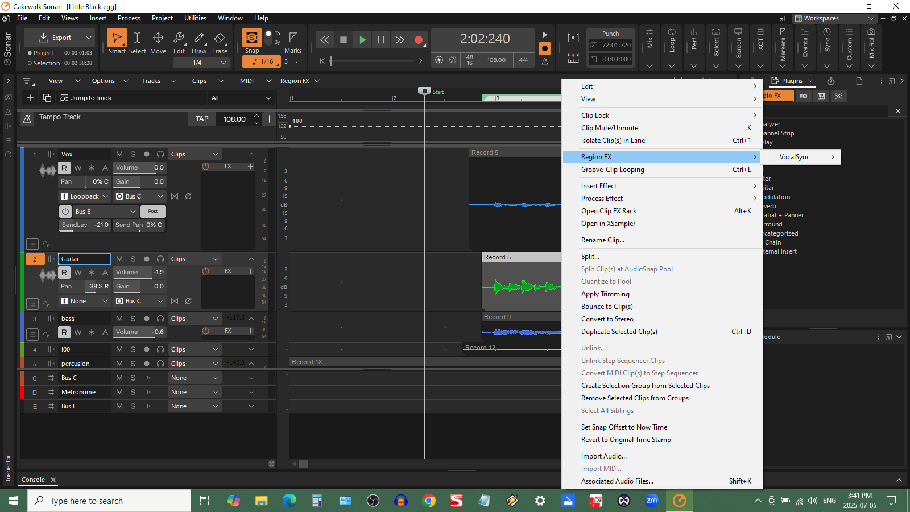
Task: Solo the percusion track
Action: pos(133,364)
